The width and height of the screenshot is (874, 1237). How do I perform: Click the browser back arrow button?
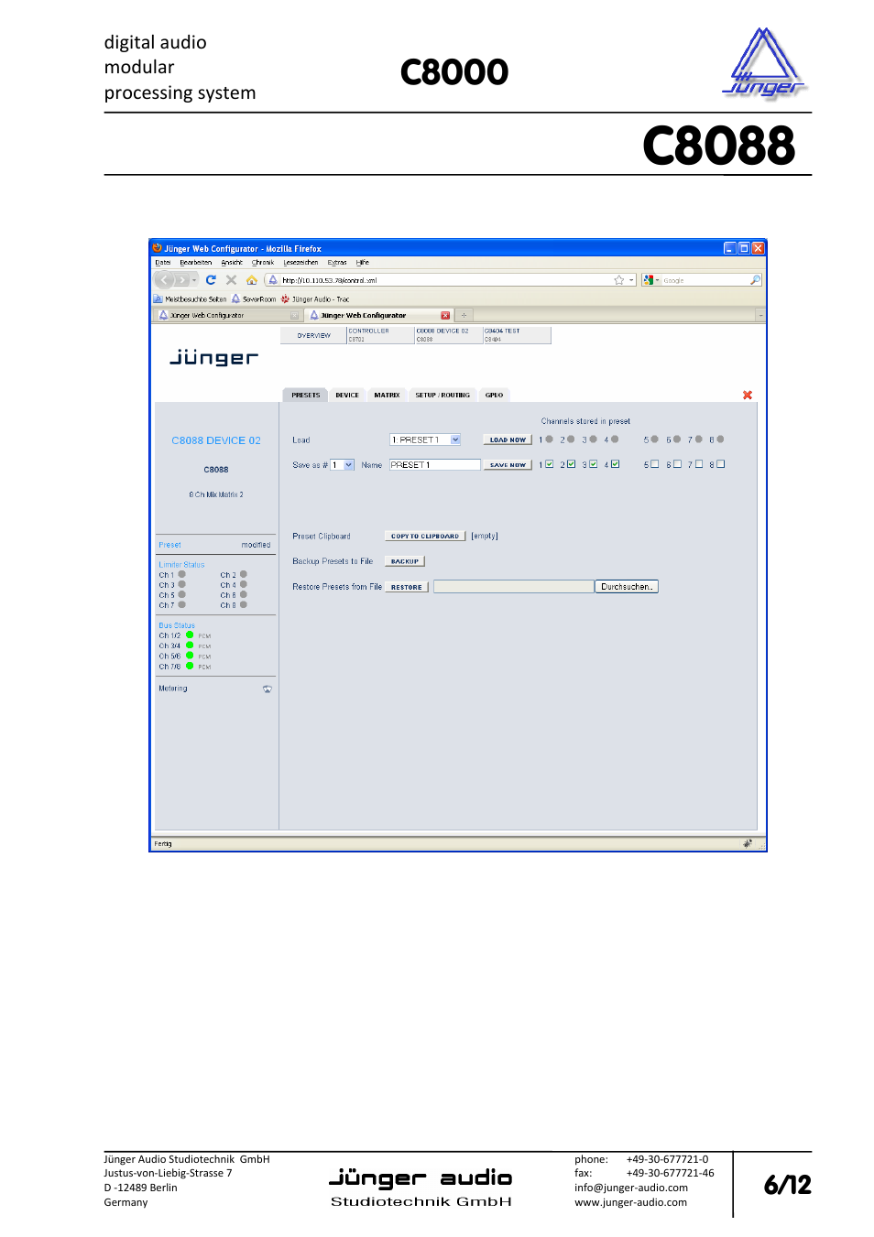(165, 280)
